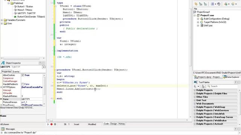
Task: Toggle the HandleRedirects False checkbox
Action: pos(23,84)
